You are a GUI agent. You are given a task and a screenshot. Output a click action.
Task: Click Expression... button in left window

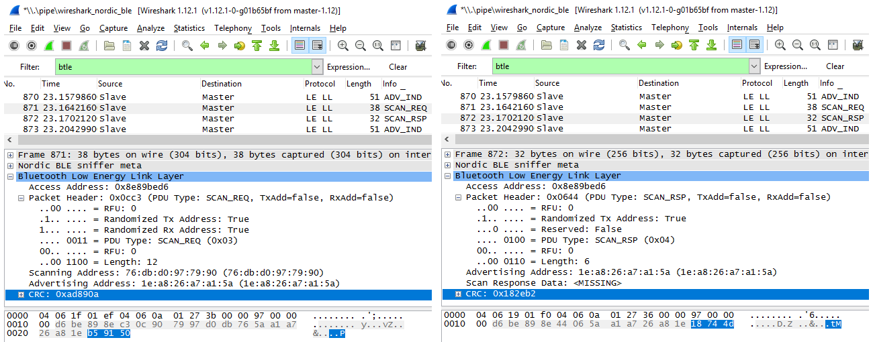349,67
